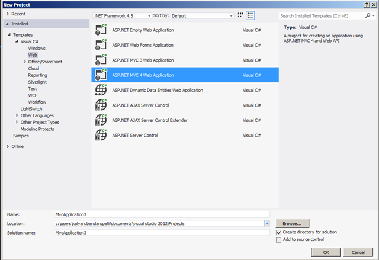Open the dialog help question mark button
Screen dimensions: 379x260
point(367,5)
